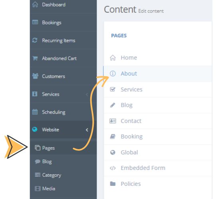The width and height of the screenshot is (220, 199).
Task: Click the Recurring Items refresh icon
Action: point(35,40)
